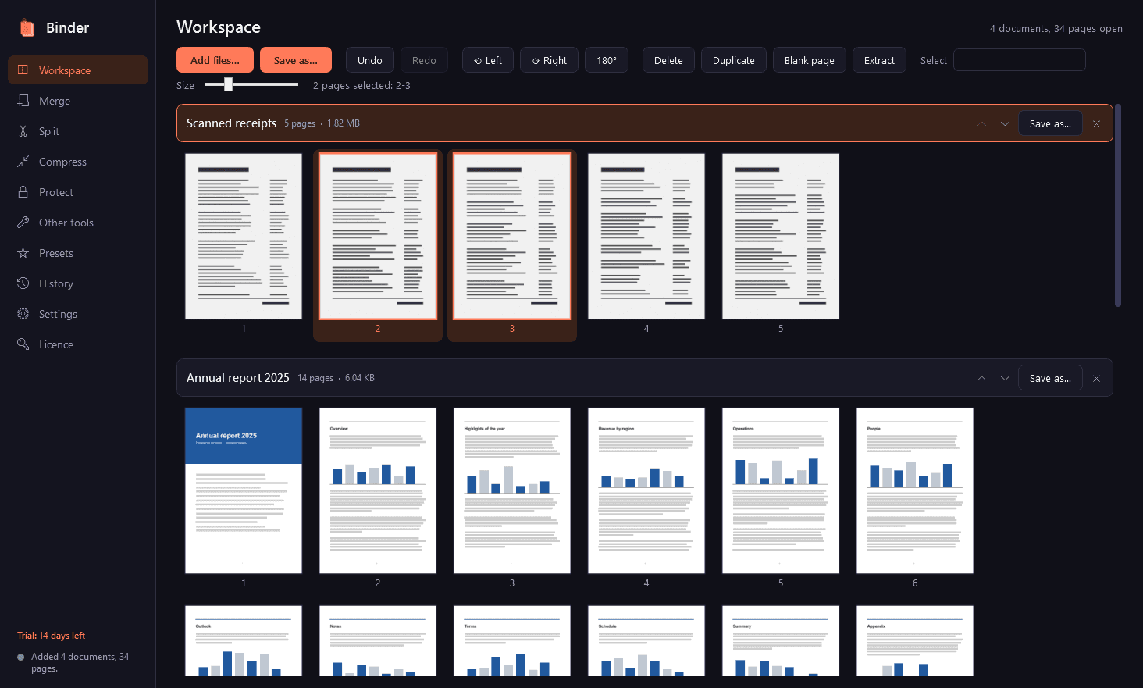This screenshot has height=688, width=1143.
Task: Go to the Compress section
Action: pos(78,162)
